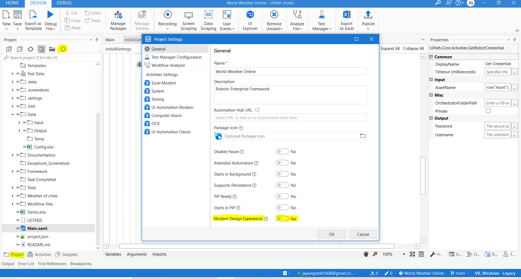521x279 pixels.
Task: Enable Modern Design Experience
Action: click(x=282, y=219)
